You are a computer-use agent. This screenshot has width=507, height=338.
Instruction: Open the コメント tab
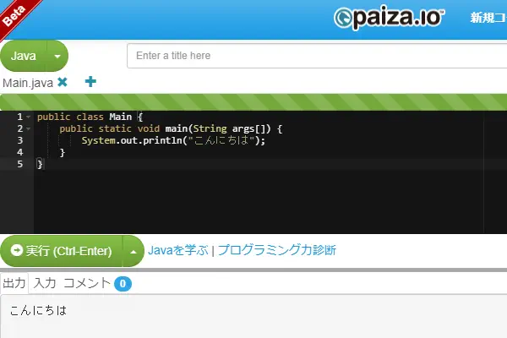(87, 283)
